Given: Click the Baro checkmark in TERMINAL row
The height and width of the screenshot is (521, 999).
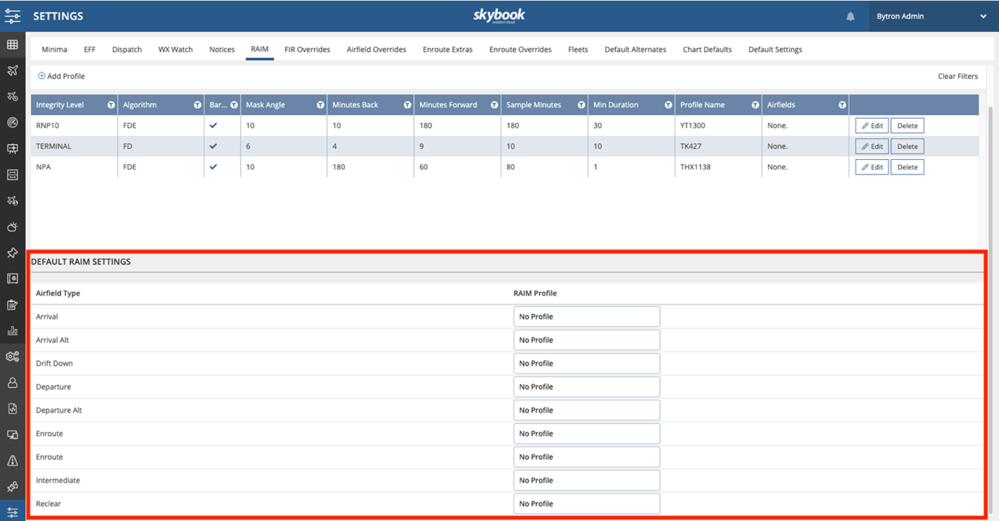Looking at the screenshot, I should (213, 146).
